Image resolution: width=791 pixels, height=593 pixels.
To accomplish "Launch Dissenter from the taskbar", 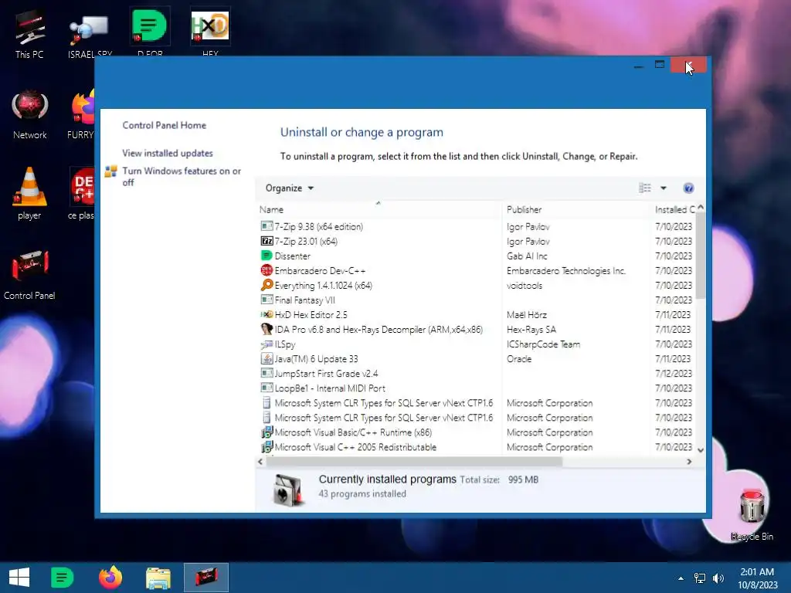I will pyautogui.click(x=62, y=578).
